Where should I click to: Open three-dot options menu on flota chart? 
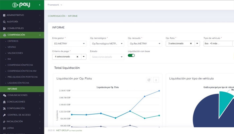click(x=156, y=80)
